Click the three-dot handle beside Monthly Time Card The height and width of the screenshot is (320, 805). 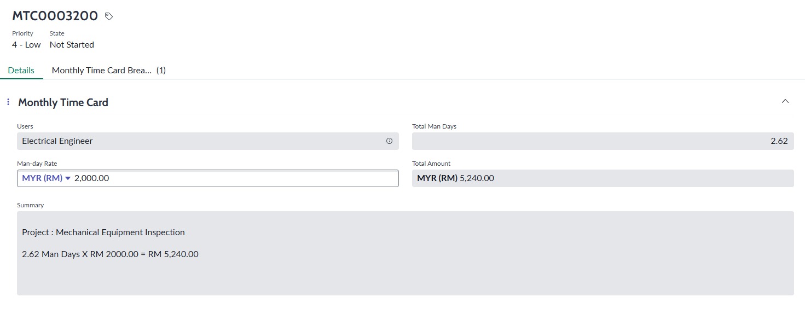[x=8, y=102]
